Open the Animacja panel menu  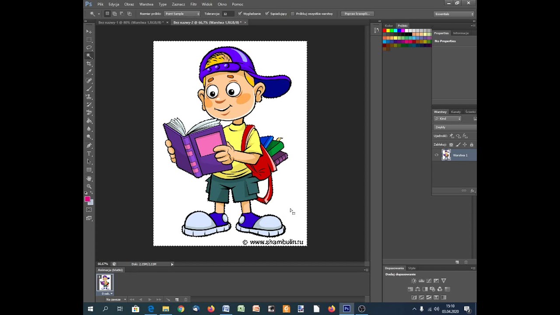click(x=366, y=270)
